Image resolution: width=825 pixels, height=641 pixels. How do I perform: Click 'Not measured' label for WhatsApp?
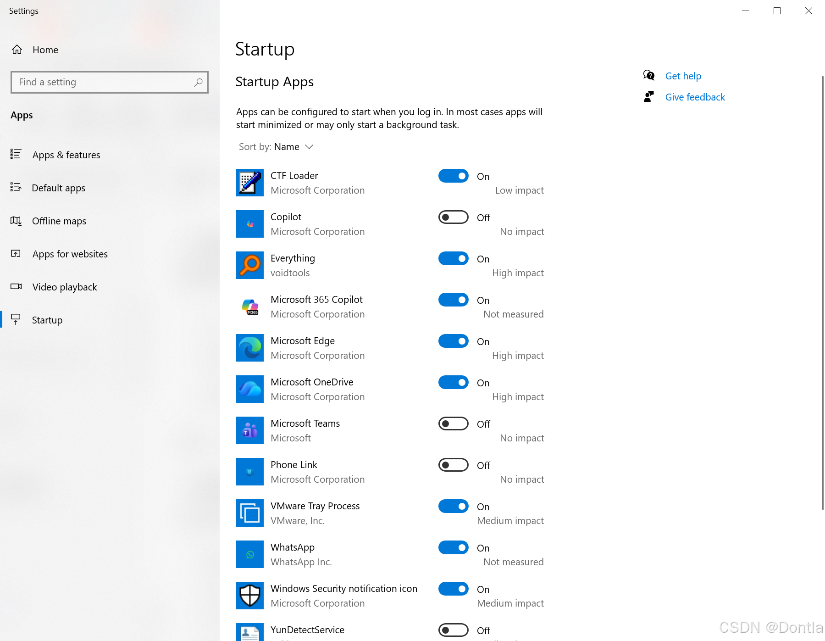[513, 562]
